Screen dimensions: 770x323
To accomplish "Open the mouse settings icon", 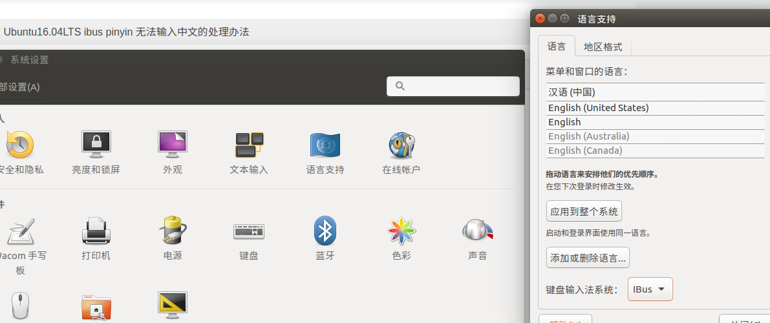I will tap(20, 306).
